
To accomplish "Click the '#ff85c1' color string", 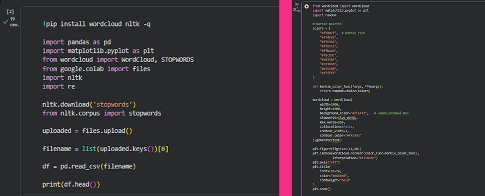I will coord(329,46).
